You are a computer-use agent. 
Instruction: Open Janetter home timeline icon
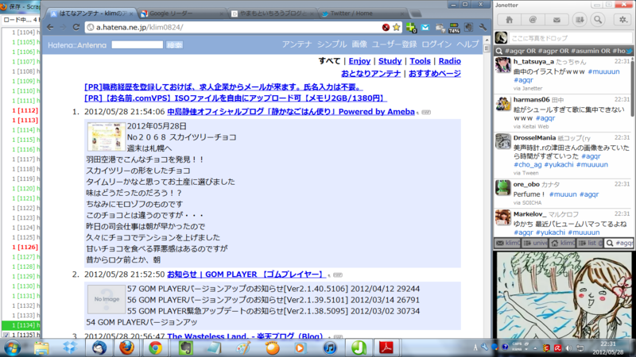pos(509,19)
